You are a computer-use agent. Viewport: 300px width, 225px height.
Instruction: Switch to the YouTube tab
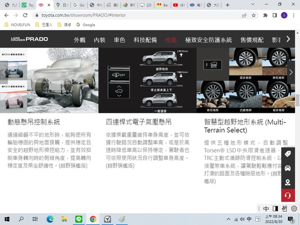179,5
